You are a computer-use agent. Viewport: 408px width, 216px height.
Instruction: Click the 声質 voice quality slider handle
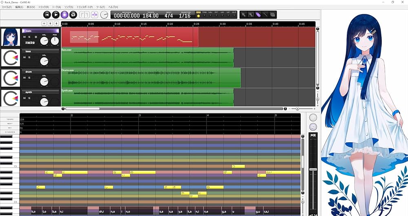point(313,169)
